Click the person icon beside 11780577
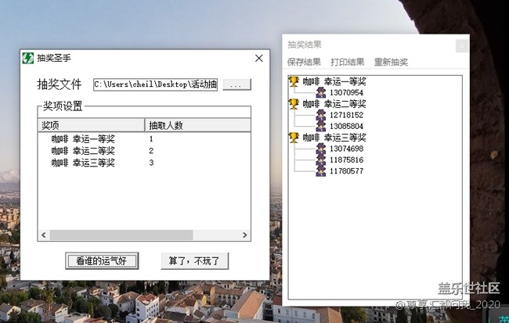The height and width of the screenshot is (323, 509). (x=321, y=170)
